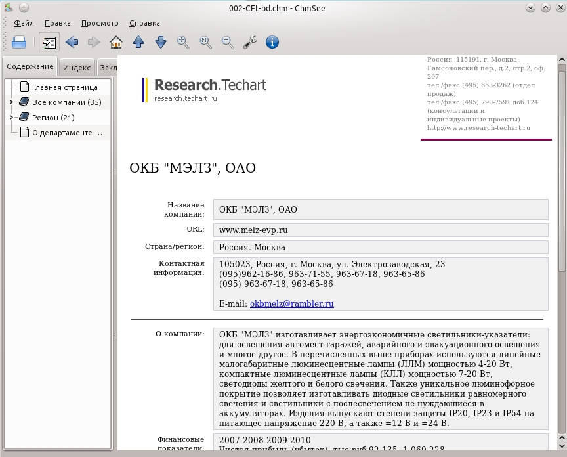Expand the Все компании (35) node
The height and width of the screenshot is (457, 567).
click(x=11, y=102)
